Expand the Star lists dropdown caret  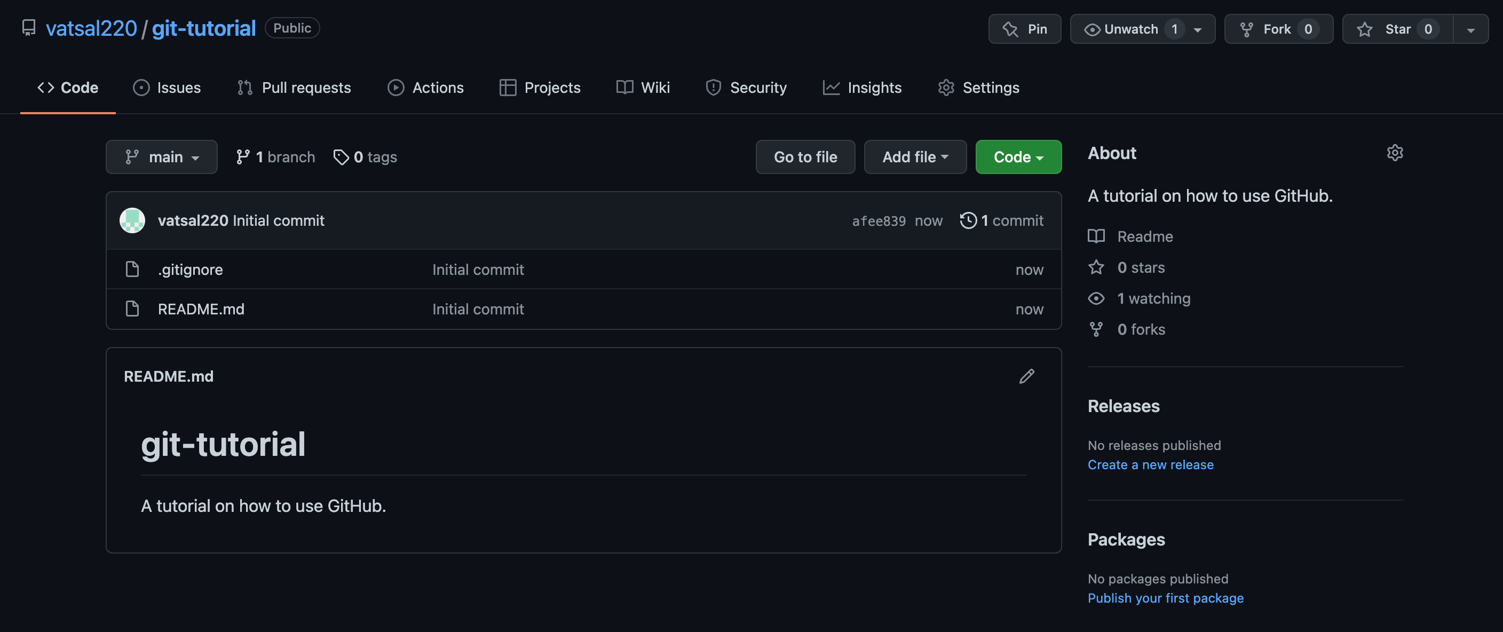tap(1470, 29)
